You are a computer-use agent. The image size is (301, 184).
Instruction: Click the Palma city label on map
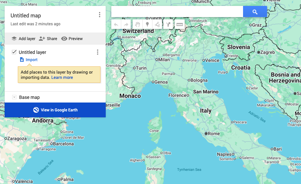pyautogui.click(x=67, y=180)
